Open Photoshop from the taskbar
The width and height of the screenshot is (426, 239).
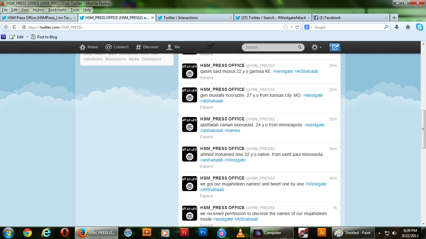203,232
